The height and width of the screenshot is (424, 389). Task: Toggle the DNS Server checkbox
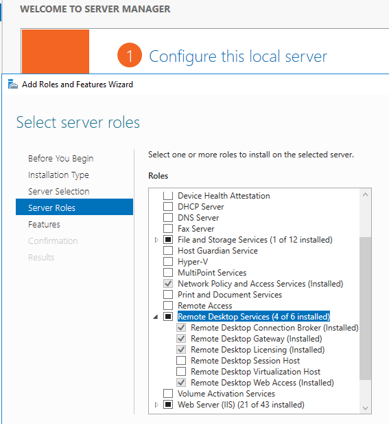[168, 218]
